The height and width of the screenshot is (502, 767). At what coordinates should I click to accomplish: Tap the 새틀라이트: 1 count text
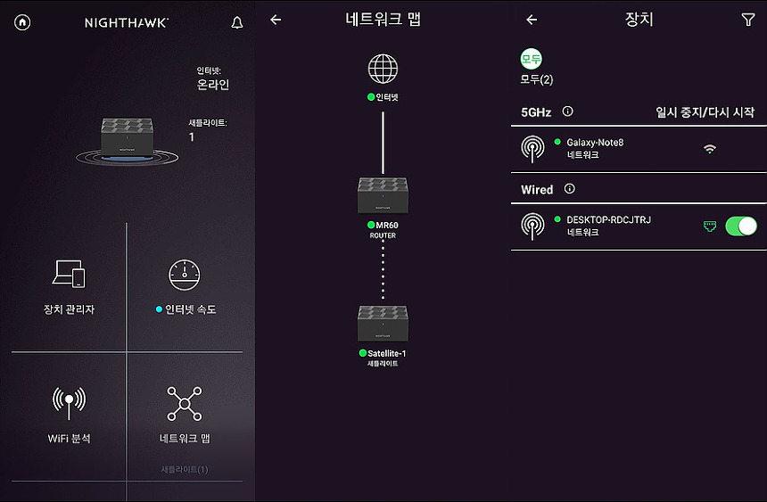208,129
